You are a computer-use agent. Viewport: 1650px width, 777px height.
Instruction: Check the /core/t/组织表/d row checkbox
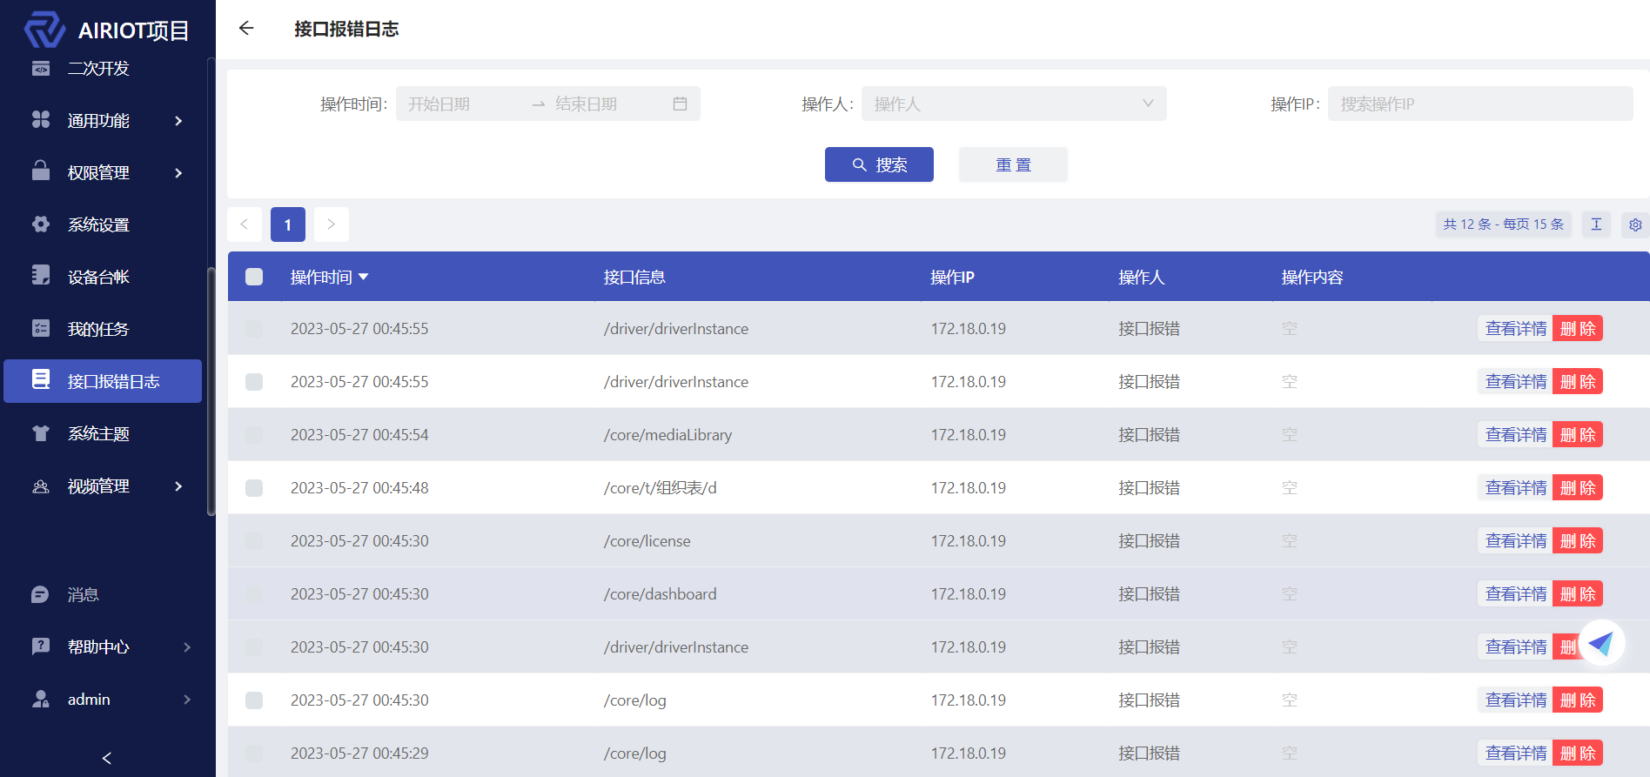tap(254, 488)
